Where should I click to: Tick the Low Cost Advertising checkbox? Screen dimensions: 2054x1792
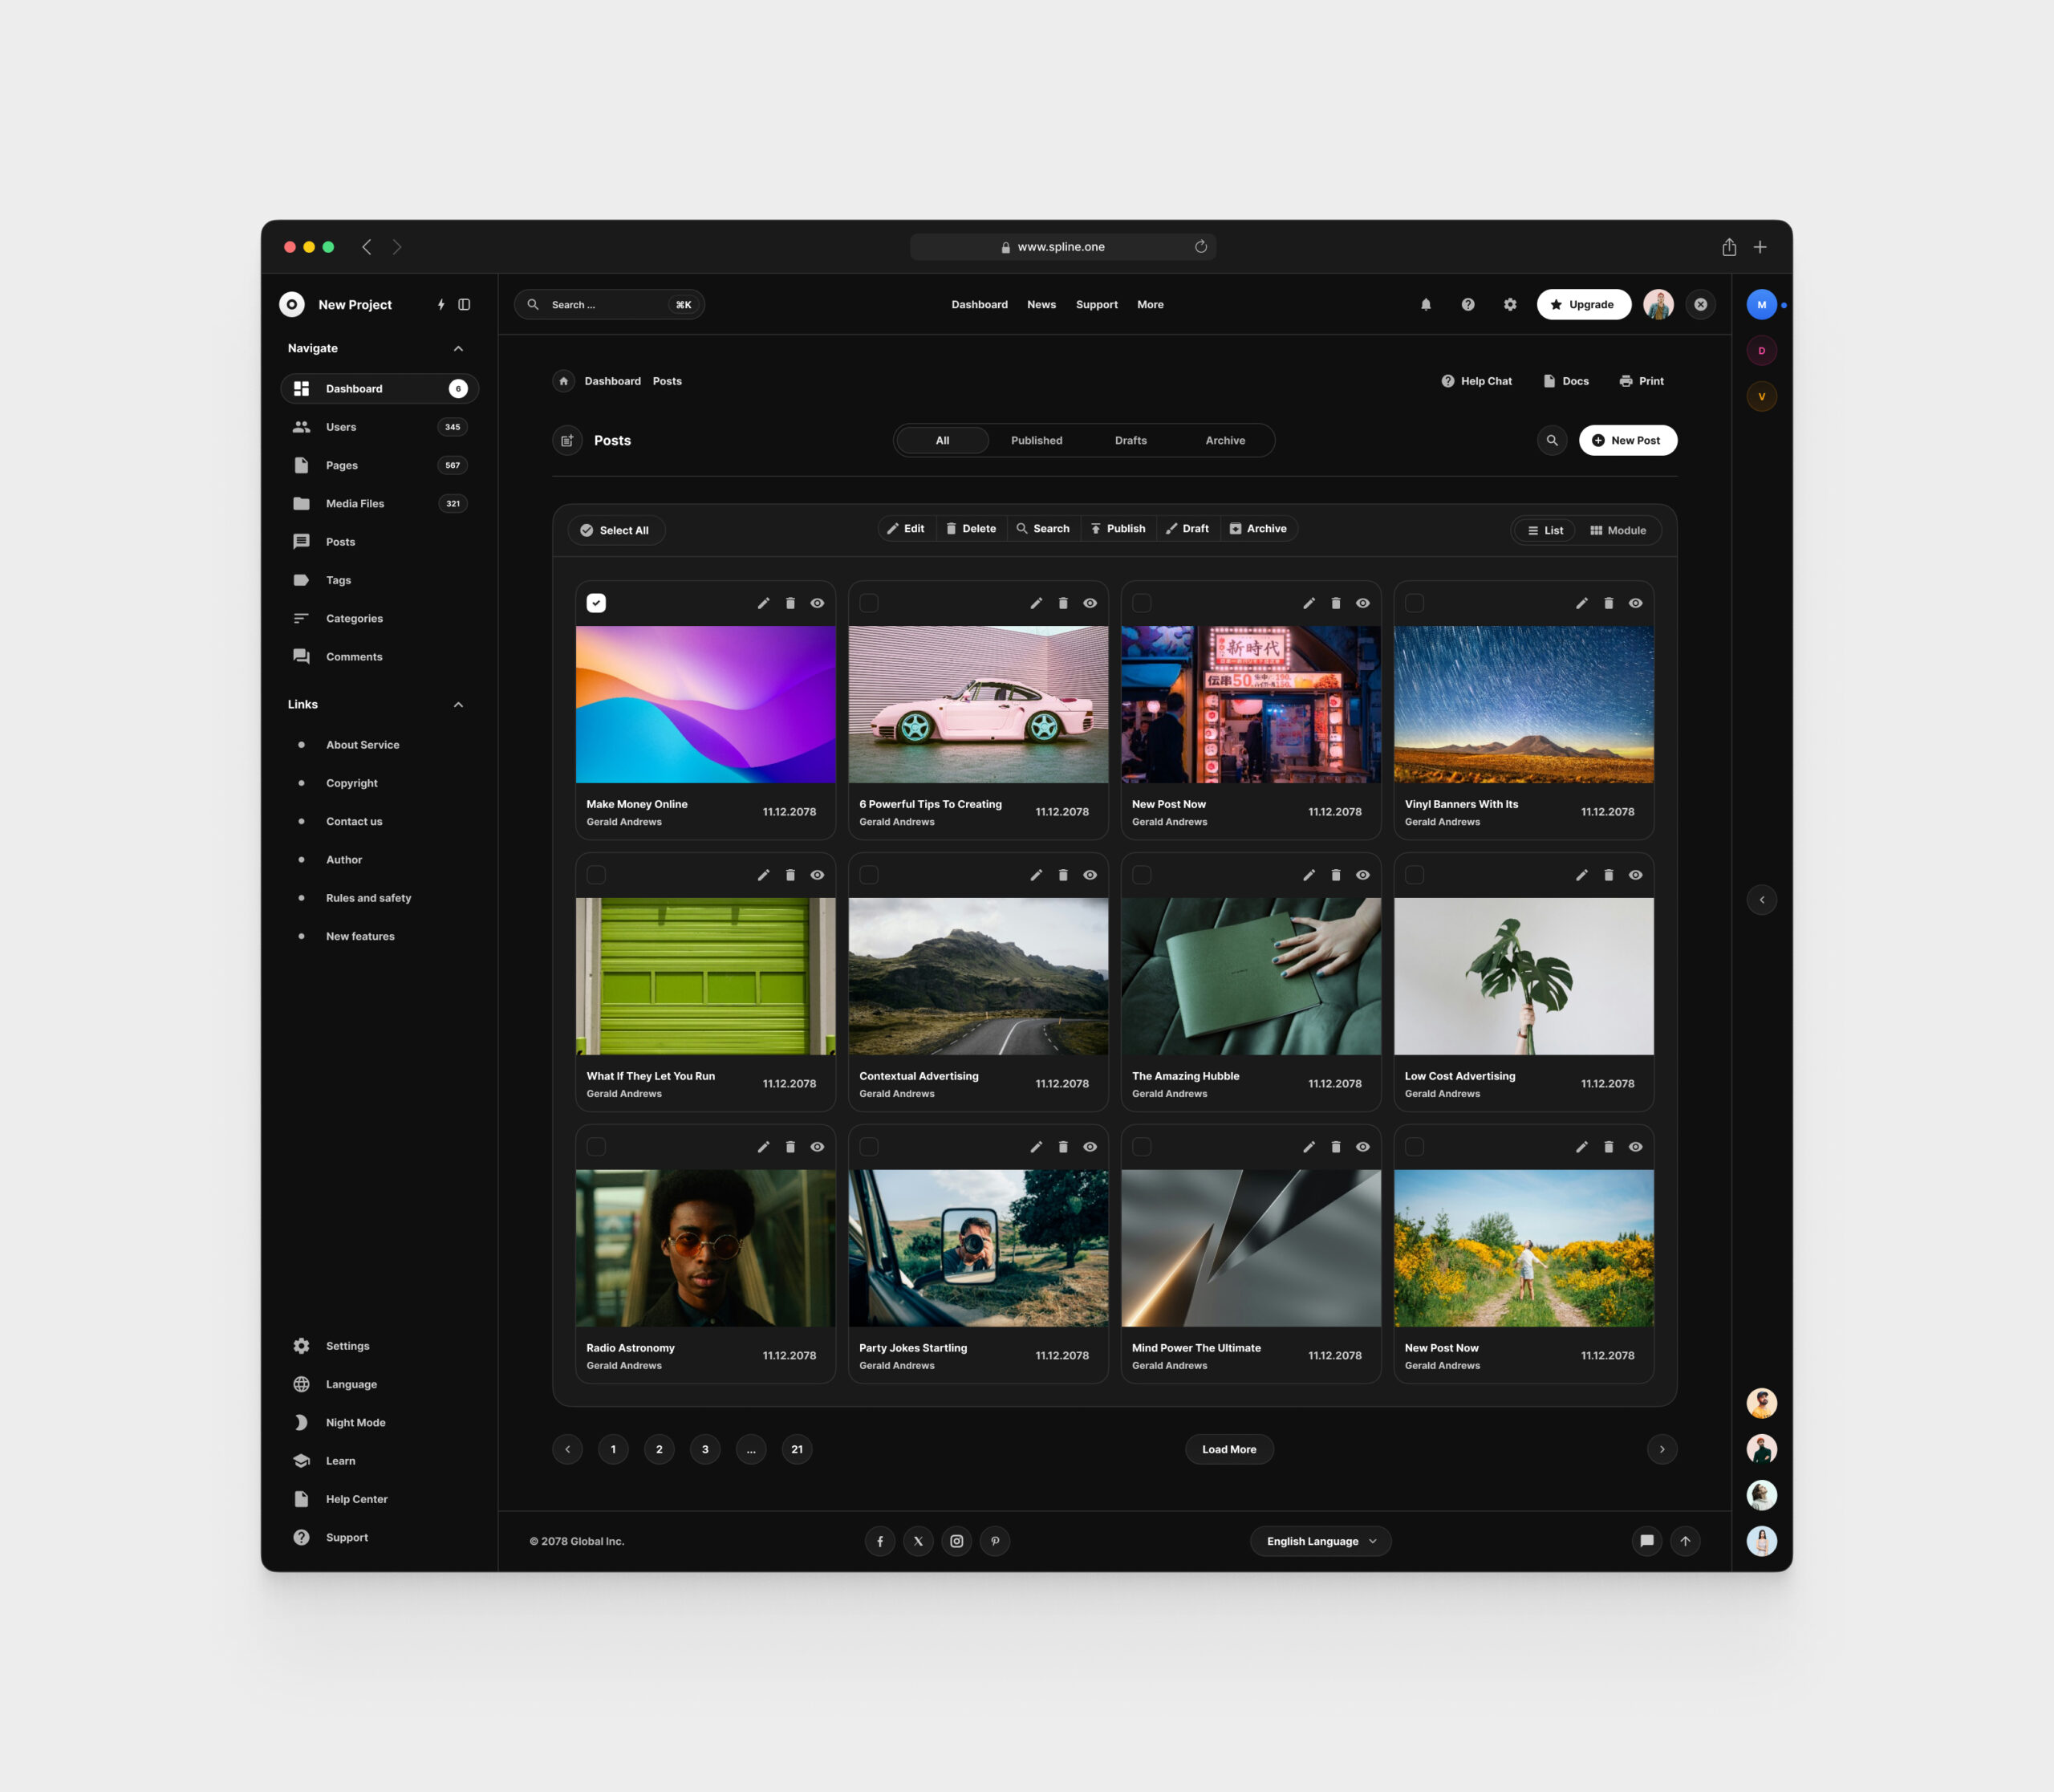tap(1414, 875)
